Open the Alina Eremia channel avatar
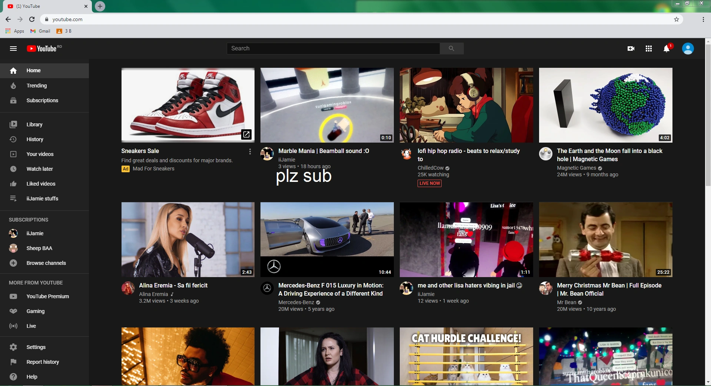Image resolution: width=711 pixels, height=386 pixels. [128, 288]
